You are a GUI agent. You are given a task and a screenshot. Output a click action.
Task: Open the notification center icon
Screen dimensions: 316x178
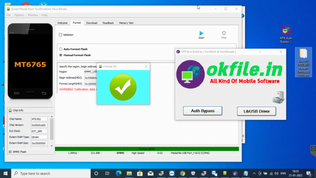[309, 173]
